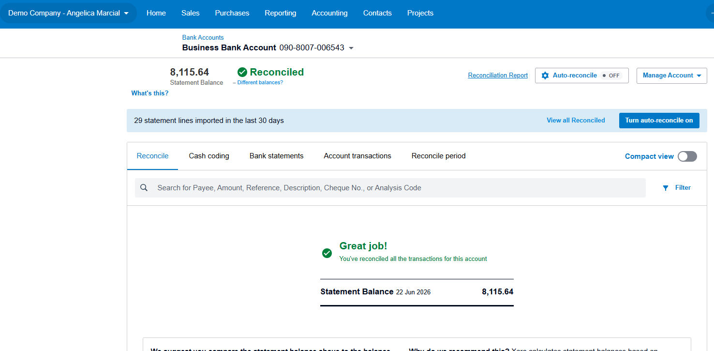Open the Accounting menu
The height and width of the screenshot is (351, 714).
pos(329,13)
